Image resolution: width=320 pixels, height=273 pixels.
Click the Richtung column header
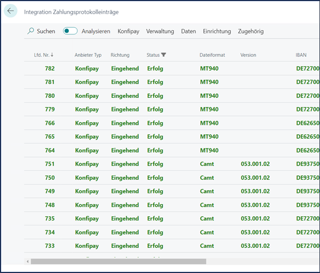pyautogui.click(x=120, y=55)
